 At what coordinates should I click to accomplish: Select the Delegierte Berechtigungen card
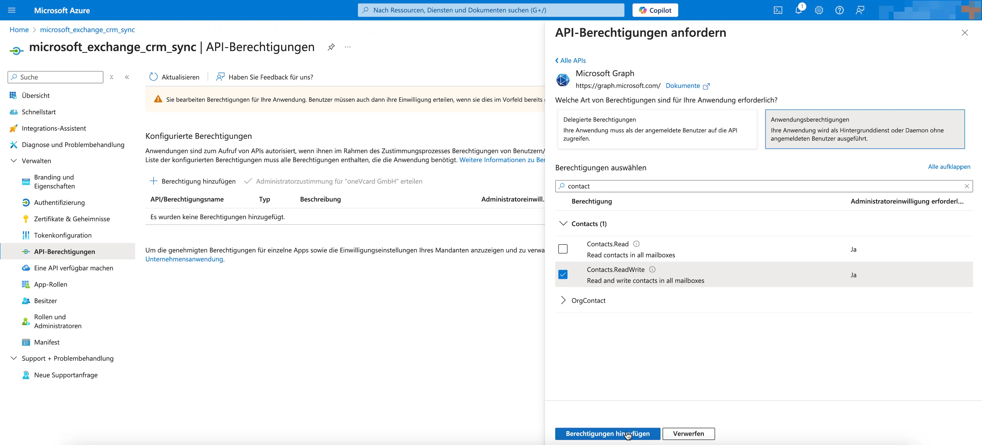coord(657,129)
